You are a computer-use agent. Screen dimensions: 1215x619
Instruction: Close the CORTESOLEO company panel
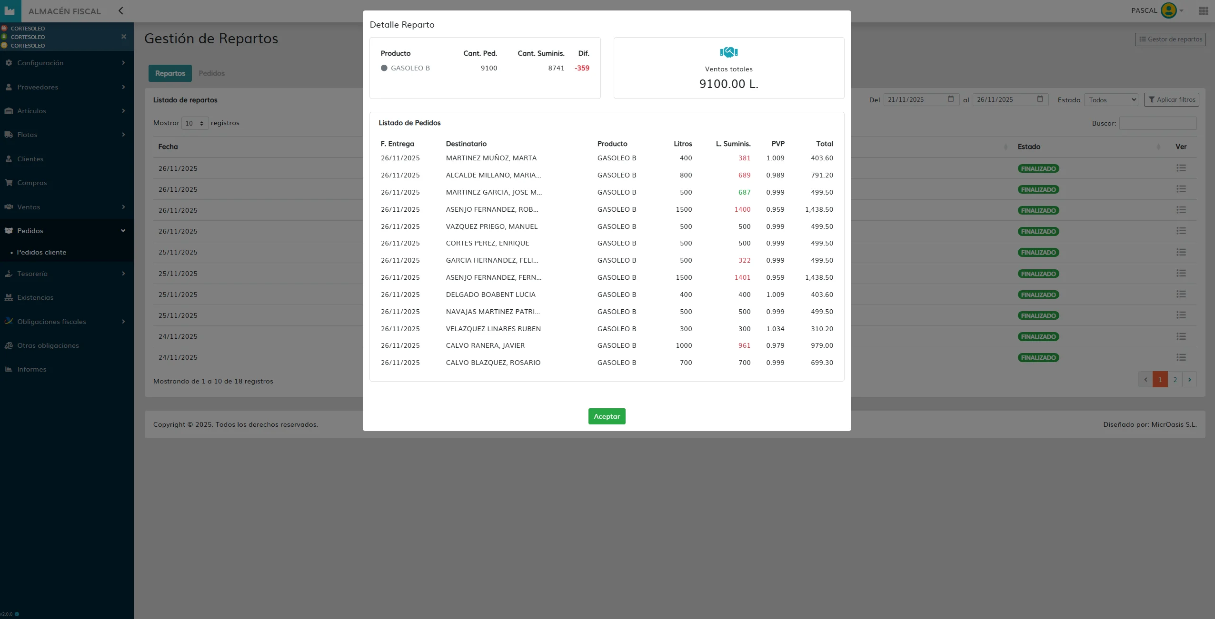click(x=124, y=37)
